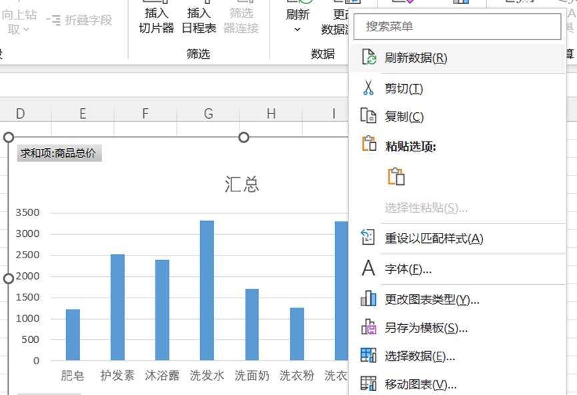The width and height of the screenshot is (577, 395).
Task: Click the 搜索菜单 search box
Action: pos(457,27)
